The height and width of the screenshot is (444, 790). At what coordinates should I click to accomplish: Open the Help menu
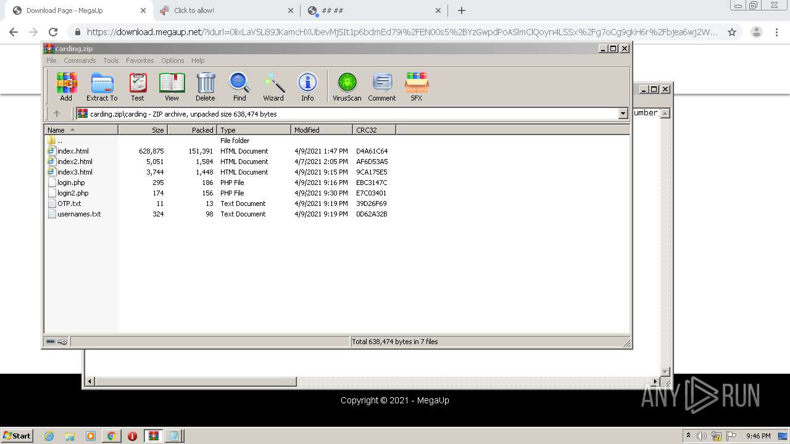coord(197,60)
